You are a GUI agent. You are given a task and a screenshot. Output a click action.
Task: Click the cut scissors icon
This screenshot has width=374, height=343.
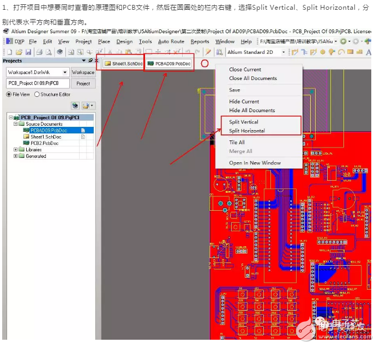pos(110,52)
